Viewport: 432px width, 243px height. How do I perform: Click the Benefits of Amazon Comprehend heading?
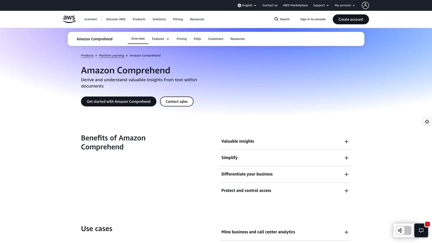pos(113,142)
